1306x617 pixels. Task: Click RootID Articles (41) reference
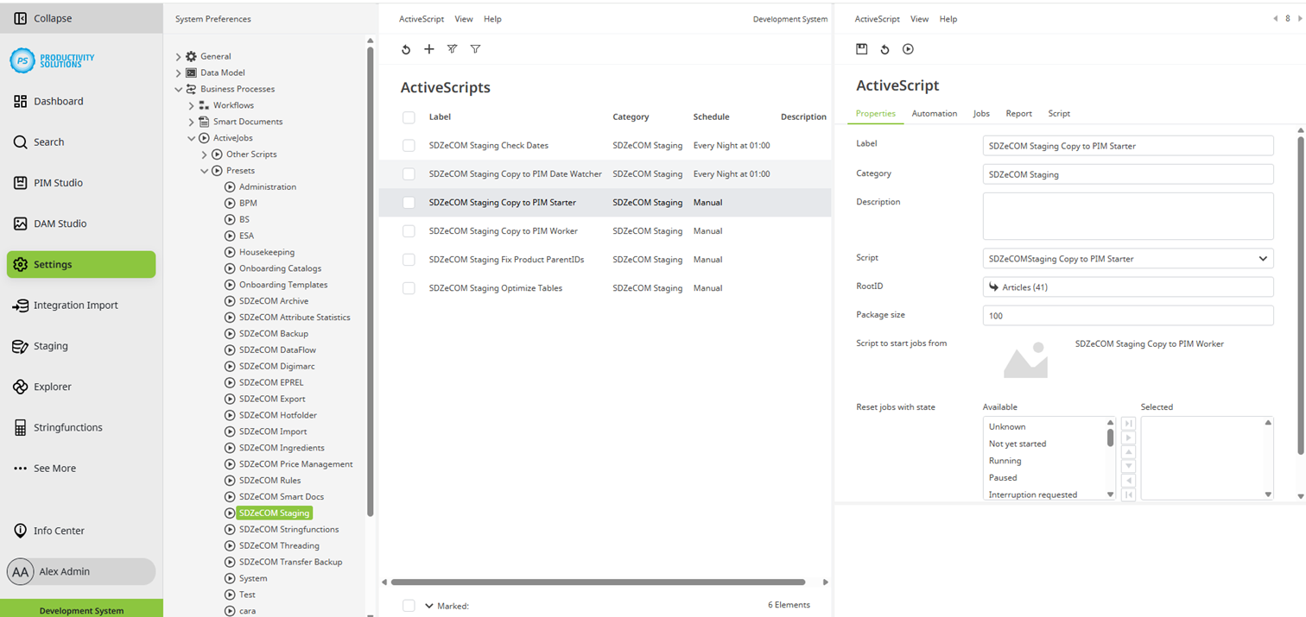click(x=1128, y=287)
